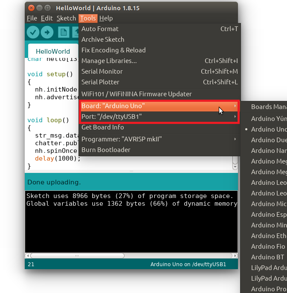
Task: Open the Sketch menu
Action: pyautogui.click(x=66, y=18)
